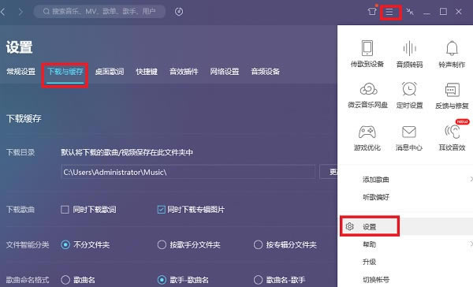473x287 pixels.
Task: Click the listen-to-identify music icon
Action: click(179, 12)
